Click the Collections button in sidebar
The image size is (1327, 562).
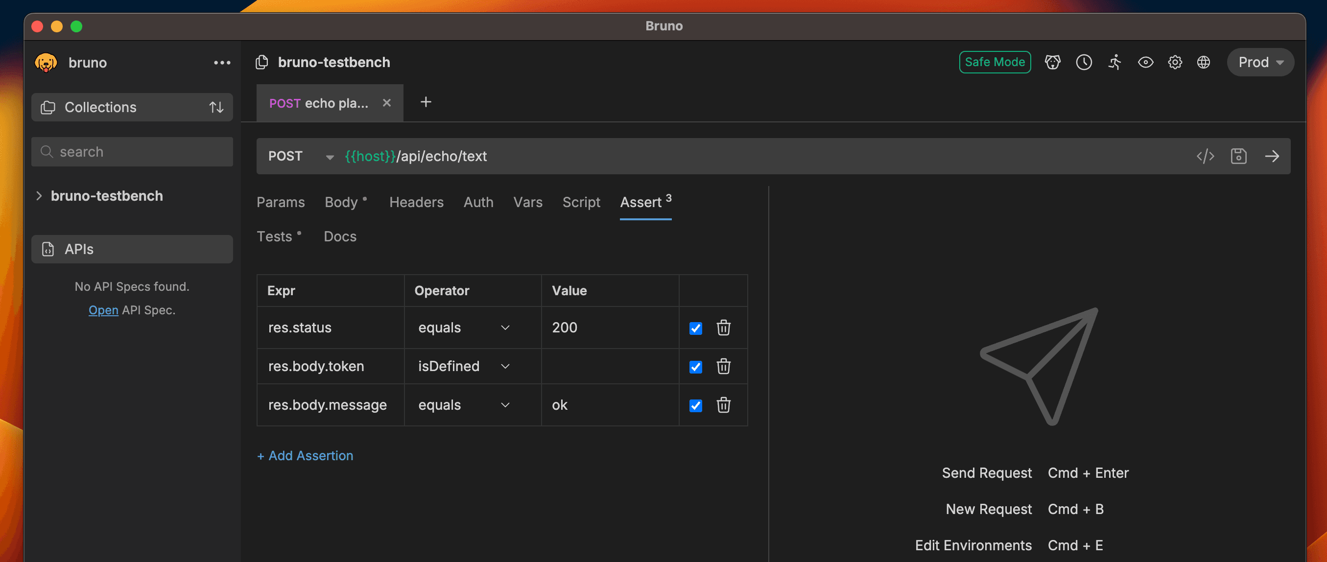pyautogui.click(x=132, y=107)
